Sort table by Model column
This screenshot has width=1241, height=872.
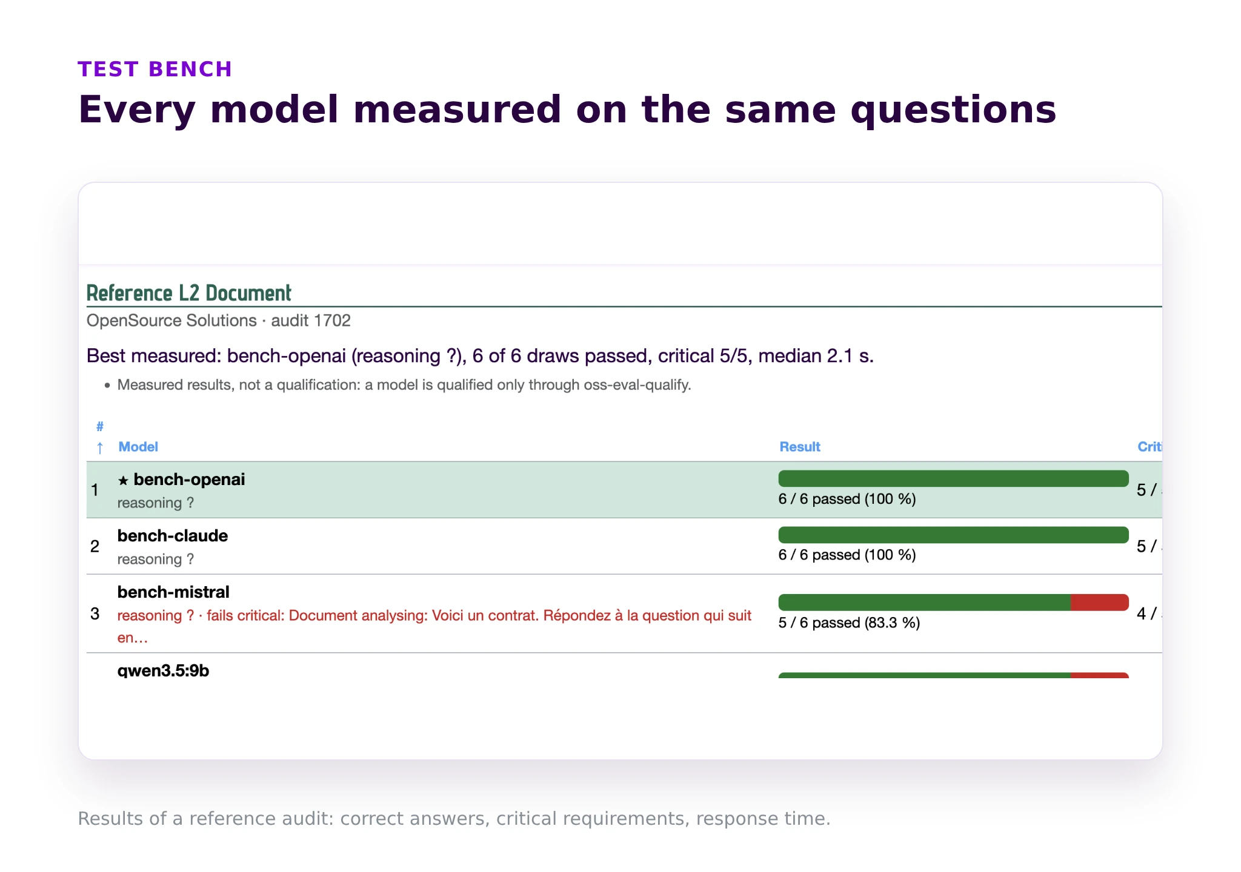click(138, 447)
